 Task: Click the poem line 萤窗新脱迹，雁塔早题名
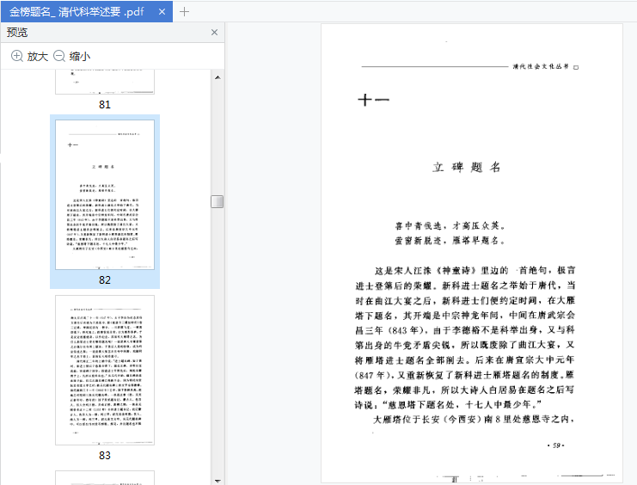coord(450,241)
